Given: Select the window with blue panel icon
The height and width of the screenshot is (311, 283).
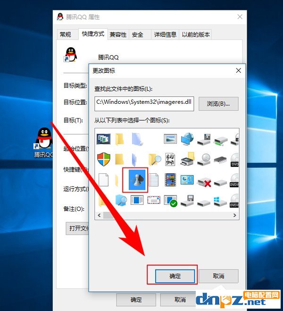Looking at the screenshot, I should tap(137, 200).
